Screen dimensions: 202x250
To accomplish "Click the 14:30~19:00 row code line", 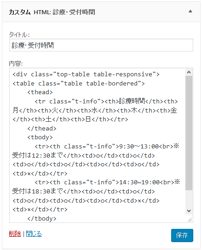I will (107, 182).
